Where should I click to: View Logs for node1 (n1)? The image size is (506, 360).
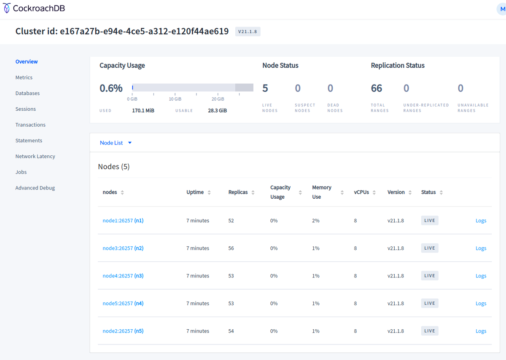[481, 221]
